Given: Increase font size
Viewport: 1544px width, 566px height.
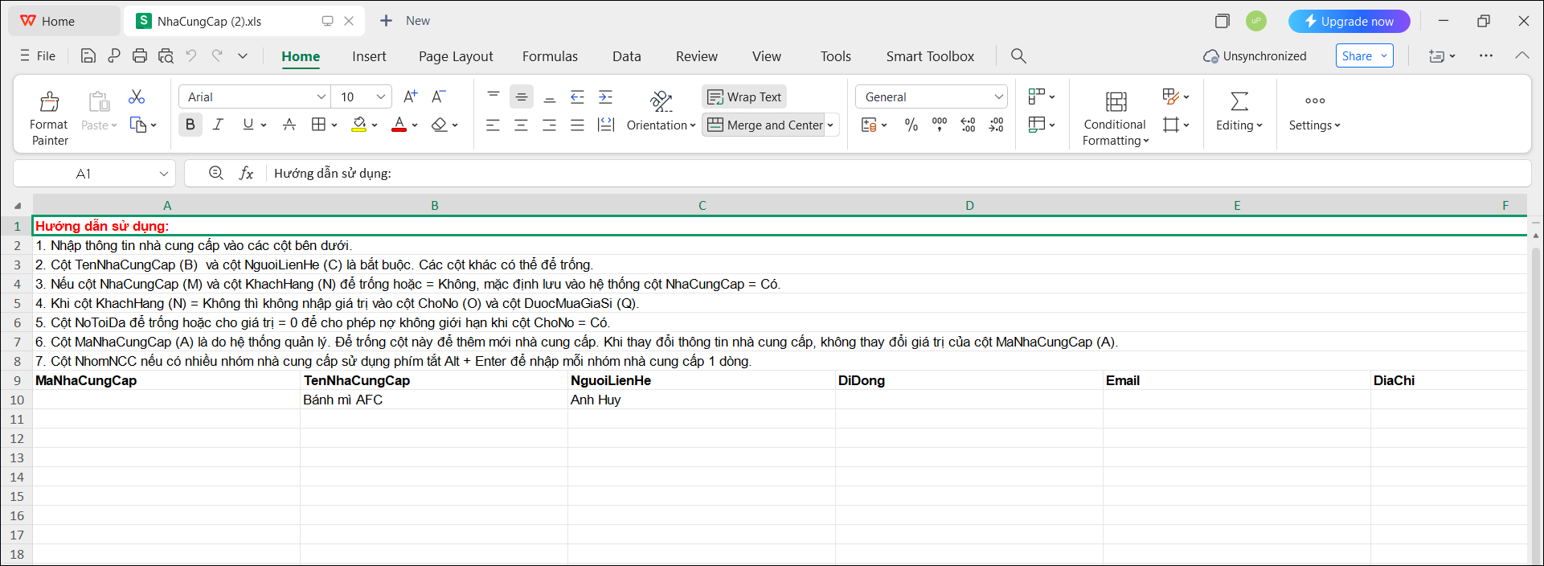Looking at the screenshot, I should coord(410,96).
